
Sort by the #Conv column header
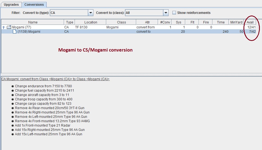(x=165, y=22)
